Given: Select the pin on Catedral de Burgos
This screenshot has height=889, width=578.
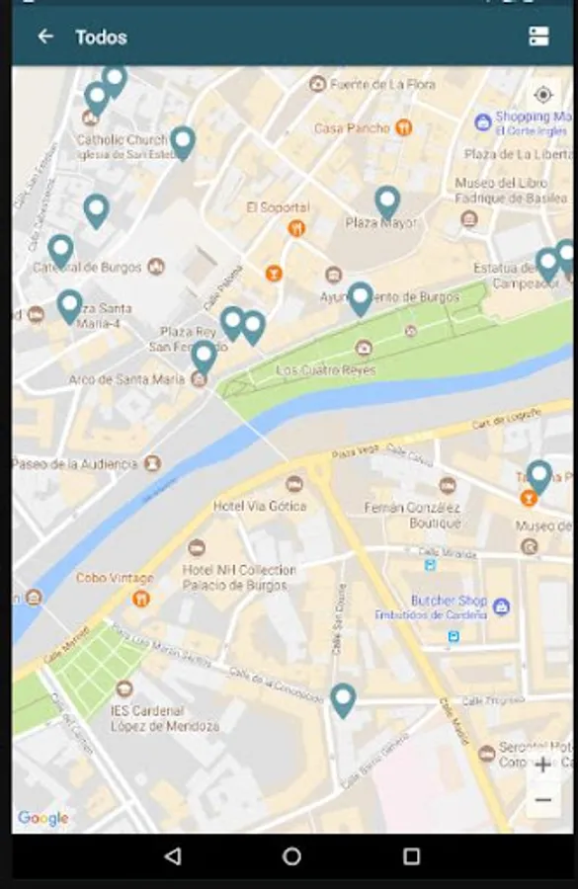Looking at the screenshot, I should point(60,252).
